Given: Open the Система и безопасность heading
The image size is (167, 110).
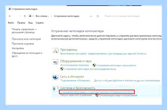Looking at the screenshot, I should point(78,88).
